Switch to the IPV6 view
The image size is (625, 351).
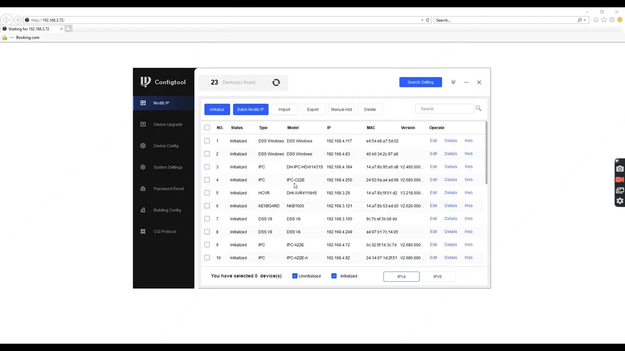[437, 276]
